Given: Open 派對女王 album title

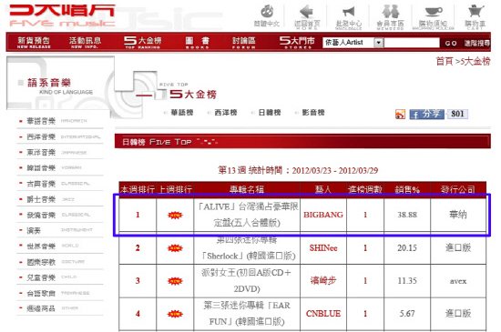Looking at the screenshot, I should 247,281.
